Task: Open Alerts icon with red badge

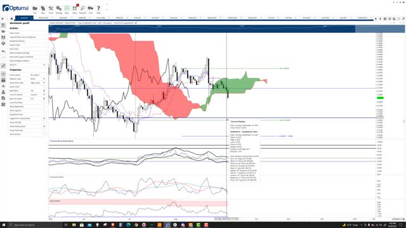Action: click(x=75, y=8)
